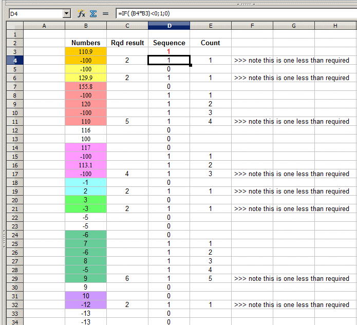Image resolution: width=357 pixels, height=325 pixels.
Task: Select column B header
Action: (86, 25)
